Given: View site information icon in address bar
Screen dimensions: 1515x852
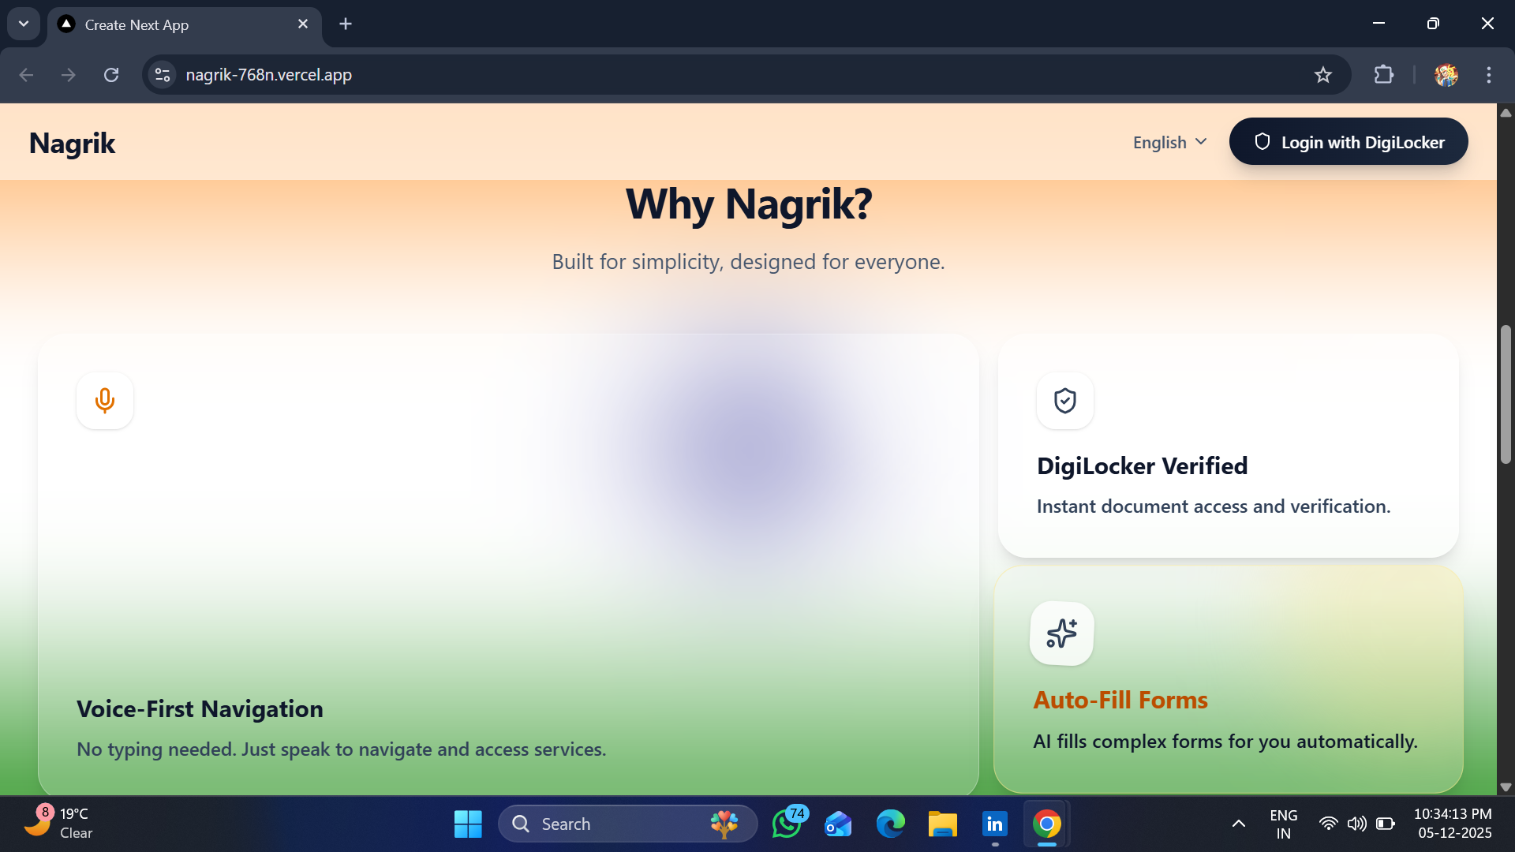Looking at the screenshot, I should pyautogui.click(x=163, y=75).
